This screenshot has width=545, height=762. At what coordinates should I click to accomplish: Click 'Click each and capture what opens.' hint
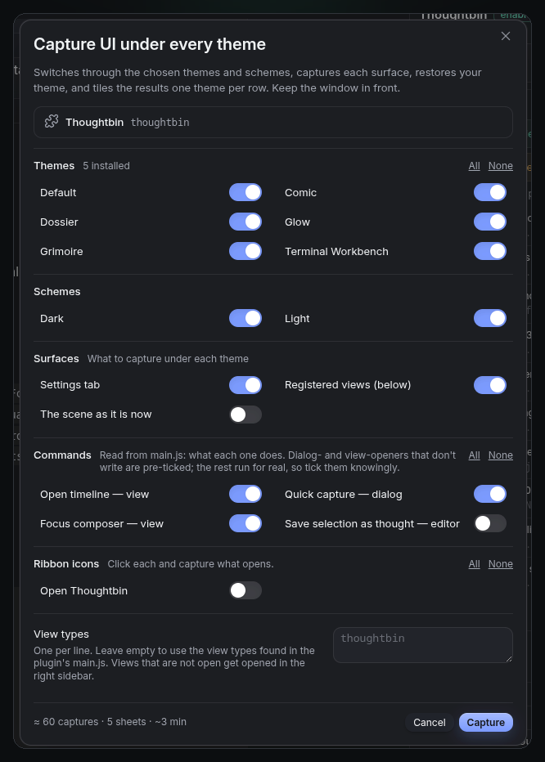tap(191, 564)
